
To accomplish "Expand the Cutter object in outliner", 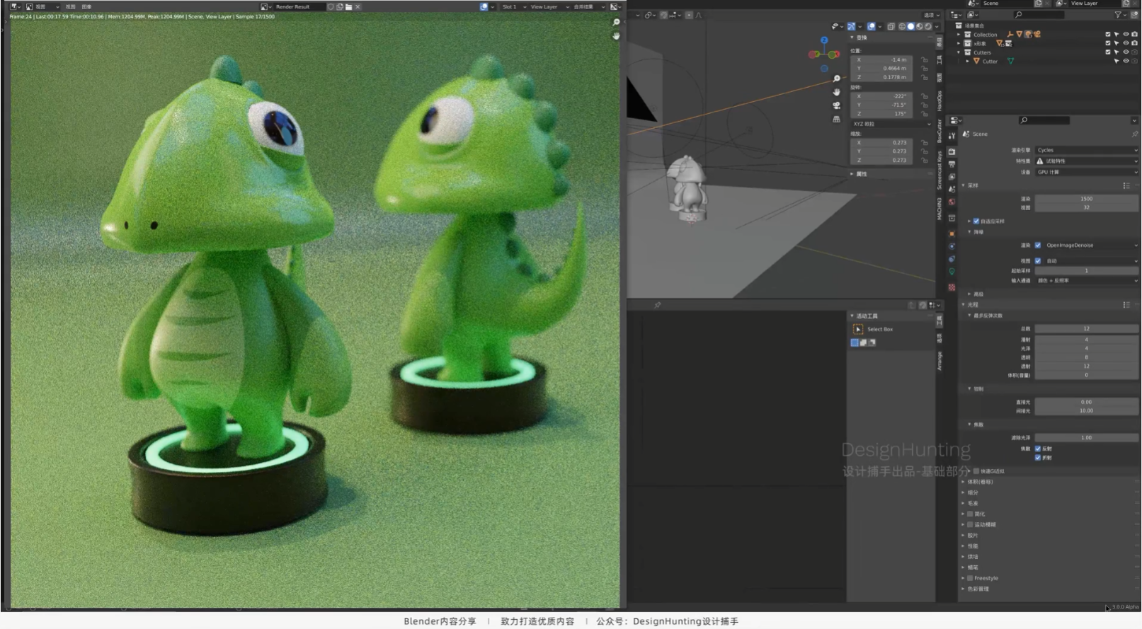I will [968, 62].
